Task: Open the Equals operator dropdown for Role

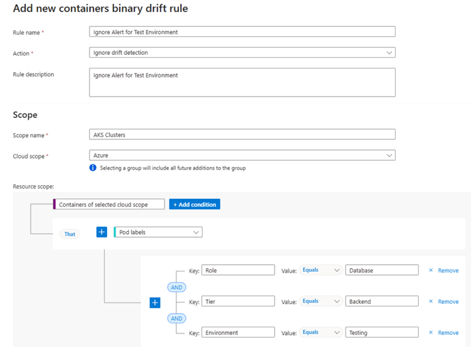Action: point(321,270)
